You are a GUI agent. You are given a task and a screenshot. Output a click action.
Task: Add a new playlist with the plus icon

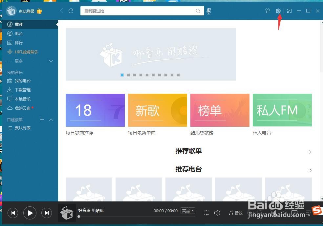coord(42,119)
